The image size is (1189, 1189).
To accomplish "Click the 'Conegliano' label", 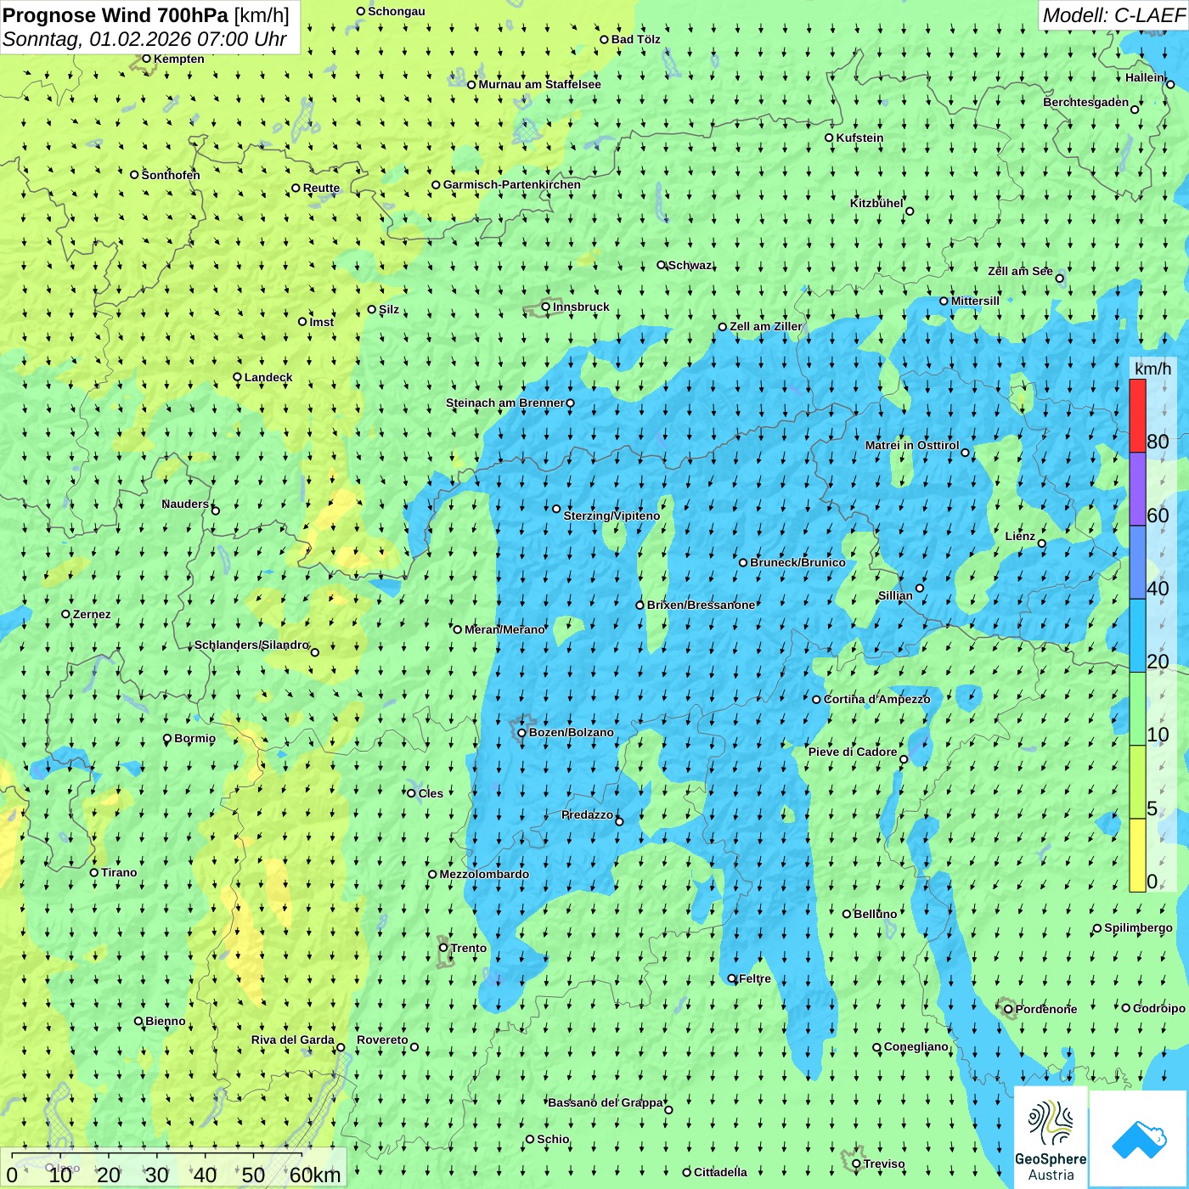I will (916, 1046).
